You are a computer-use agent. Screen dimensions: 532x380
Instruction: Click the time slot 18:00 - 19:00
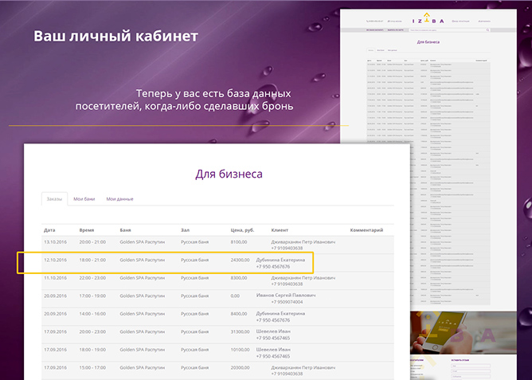92,350
